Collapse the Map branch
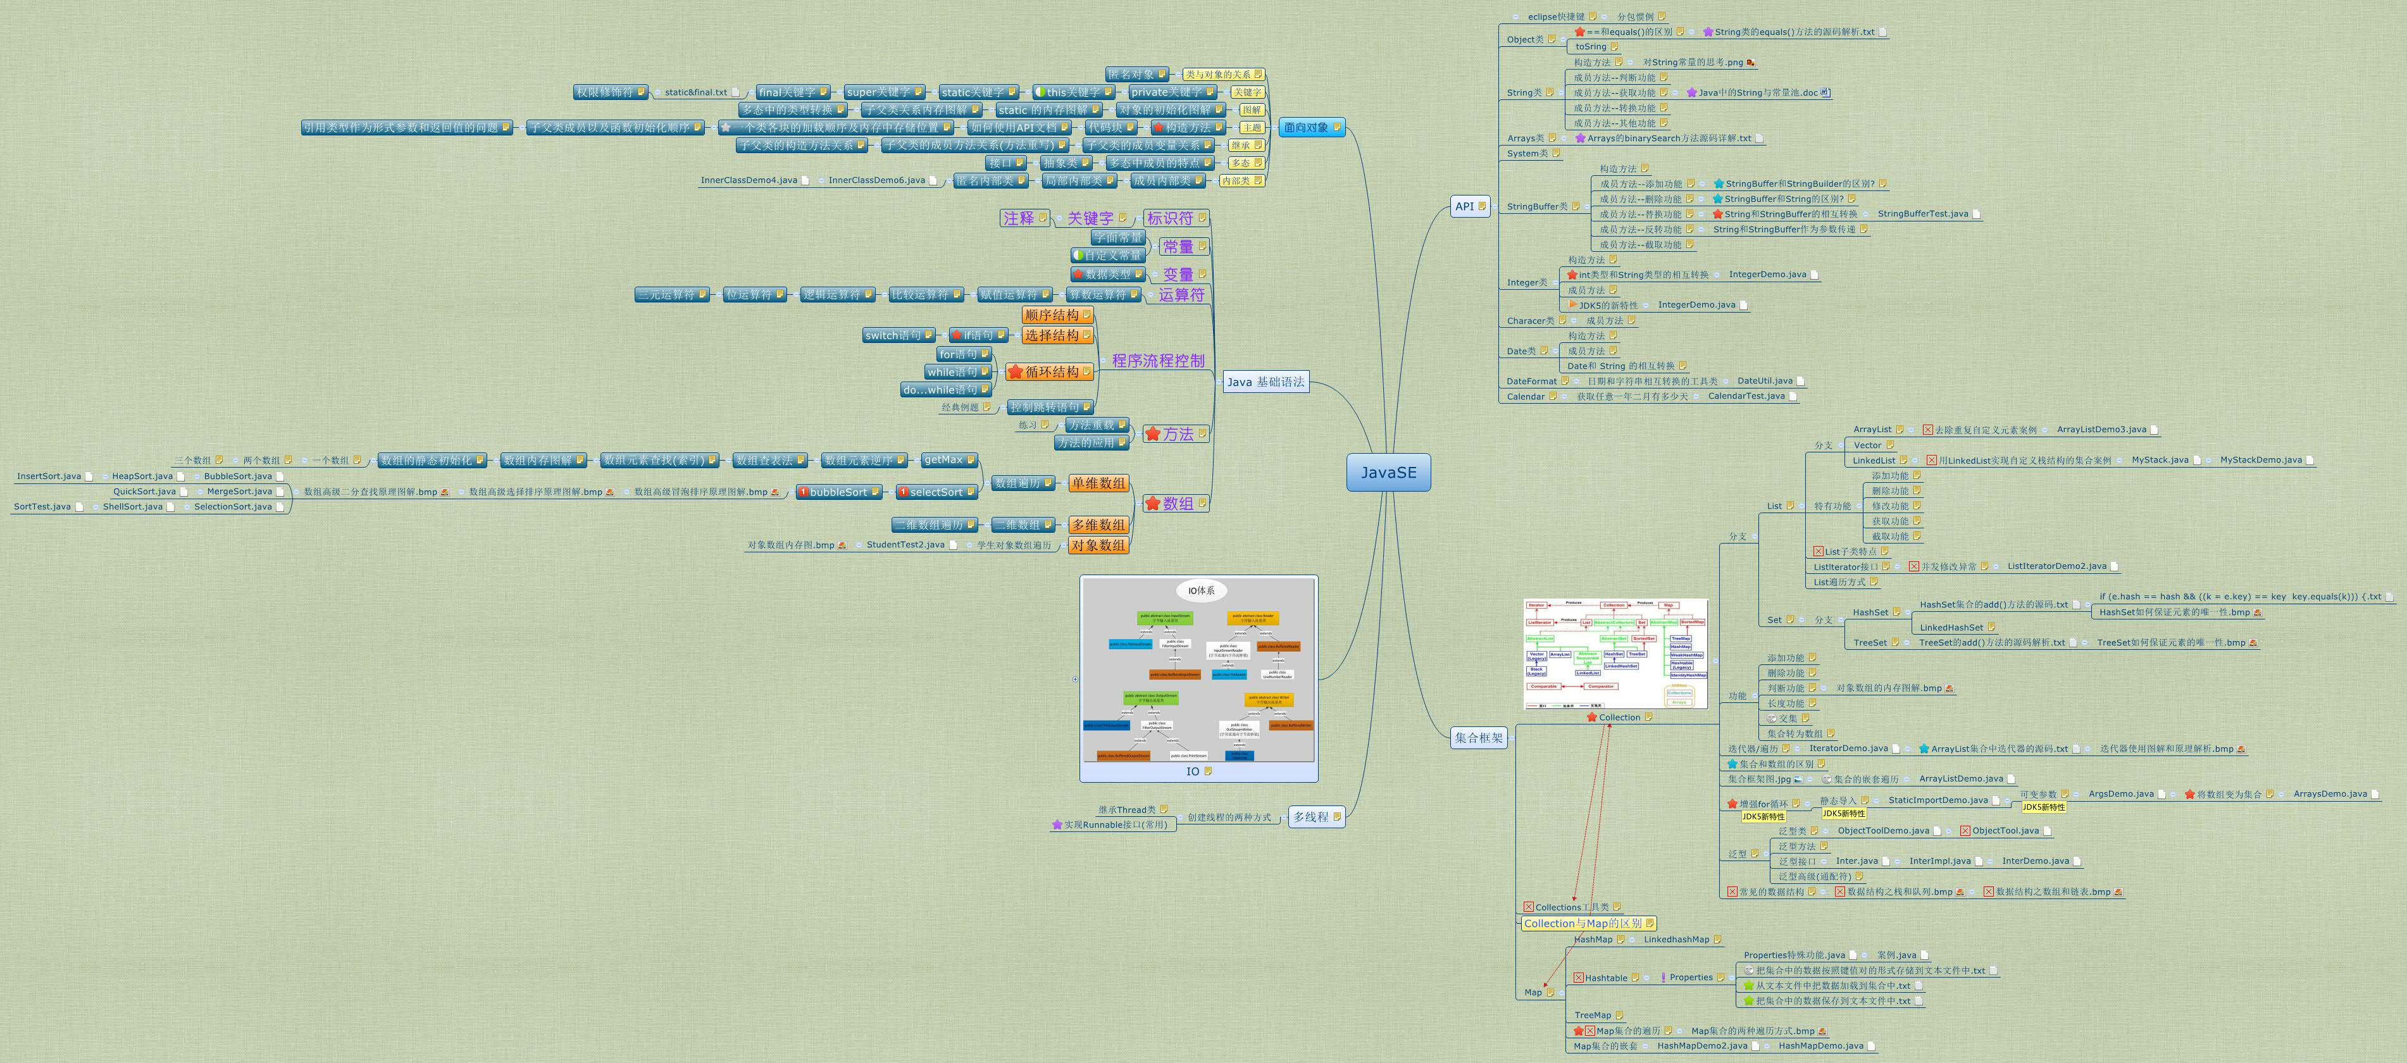 click(1562, 993)
